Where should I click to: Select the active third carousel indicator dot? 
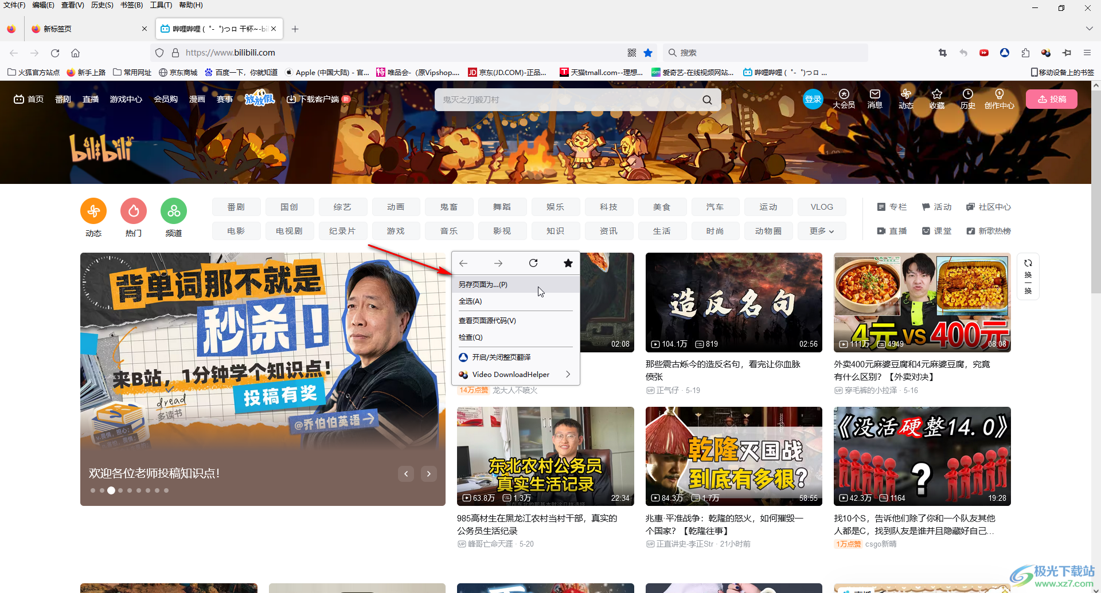click(x=111, y=490)
